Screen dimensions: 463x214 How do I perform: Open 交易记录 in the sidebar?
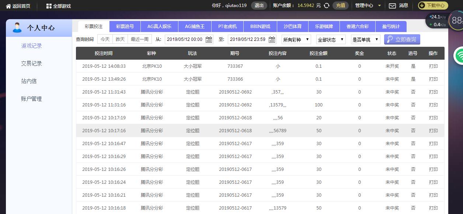pos(32,63)
